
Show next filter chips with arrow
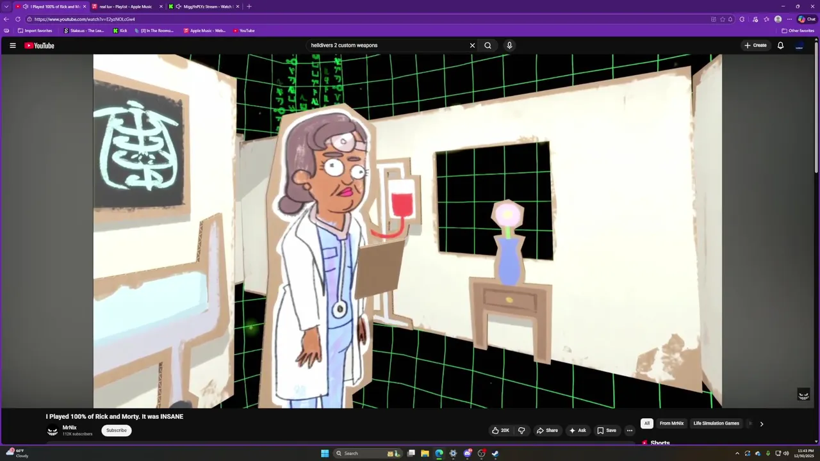[761, 423]
